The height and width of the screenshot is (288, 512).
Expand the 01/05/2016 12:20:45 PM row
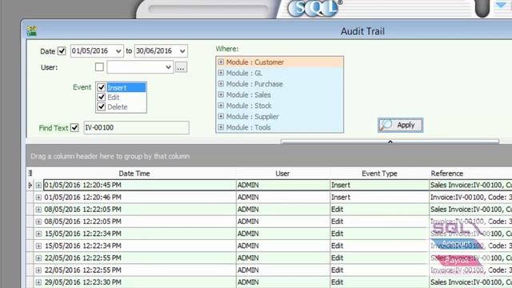tap(38, 185)
